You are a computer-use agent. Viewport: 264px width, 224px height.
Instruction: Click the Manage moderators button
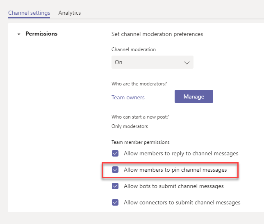coord(194,96)
